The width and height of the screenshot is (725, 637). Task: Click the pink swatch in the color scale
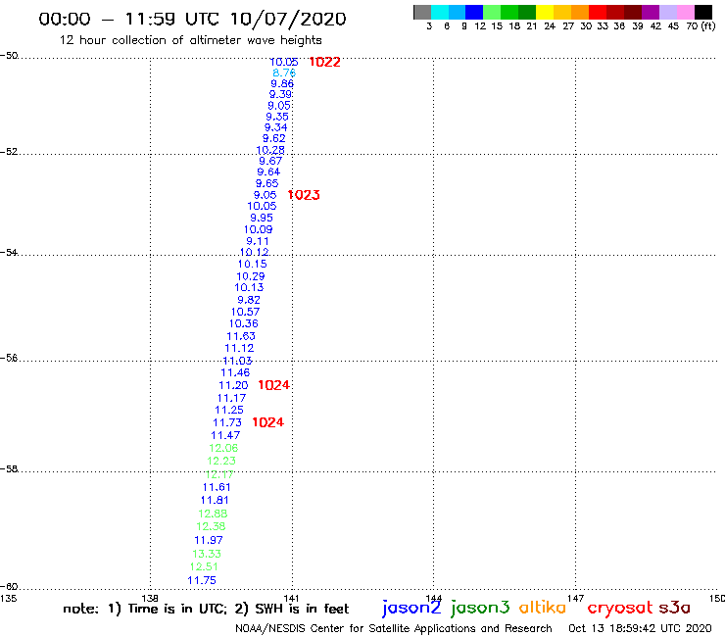tap(686, 12)
